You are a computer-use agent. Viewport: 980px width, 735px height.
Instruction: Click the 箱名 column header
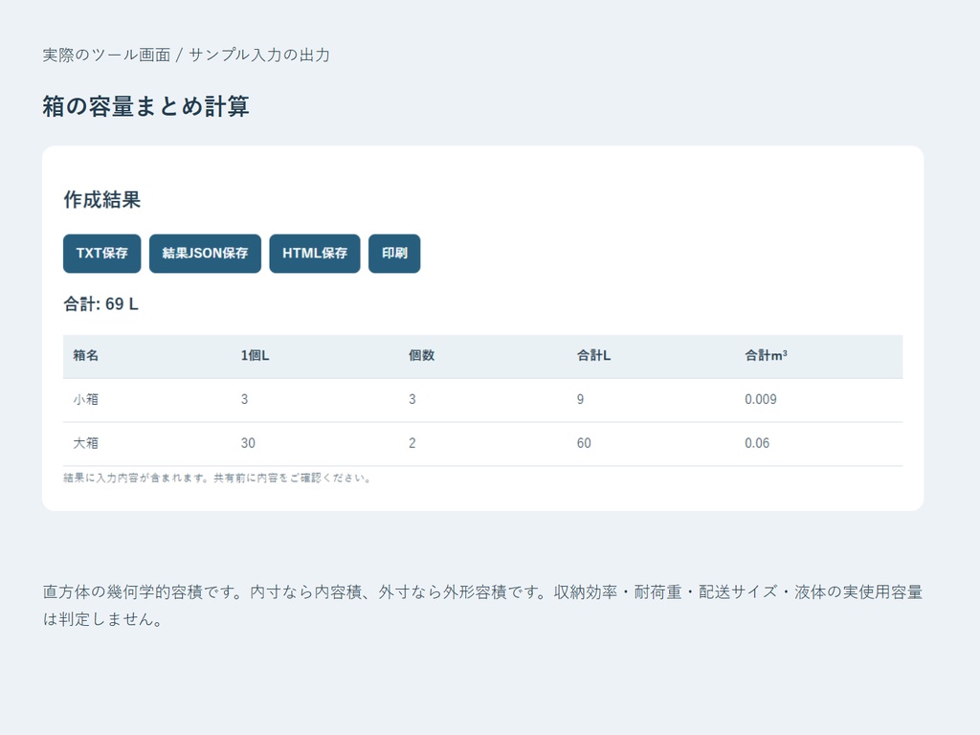85,356
